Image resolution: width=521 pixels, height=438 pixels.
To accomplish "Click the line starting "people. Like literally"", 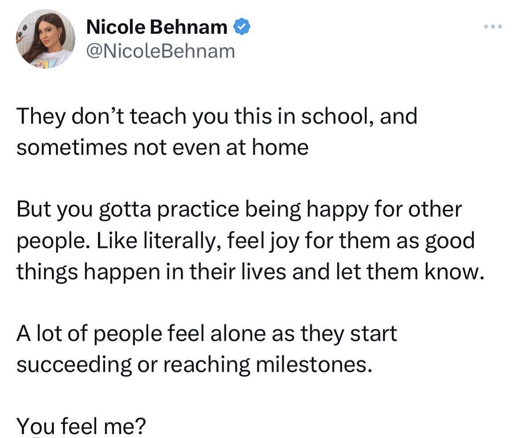I will pos(245,241).
